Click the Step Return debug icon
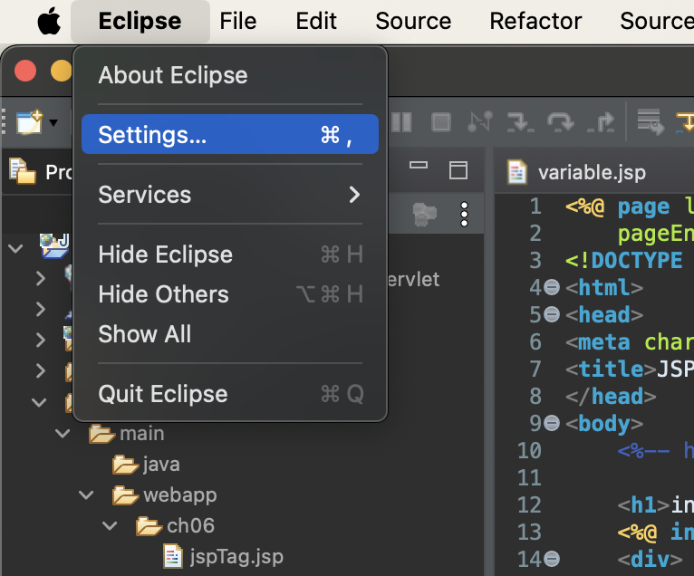 (600, 121)
